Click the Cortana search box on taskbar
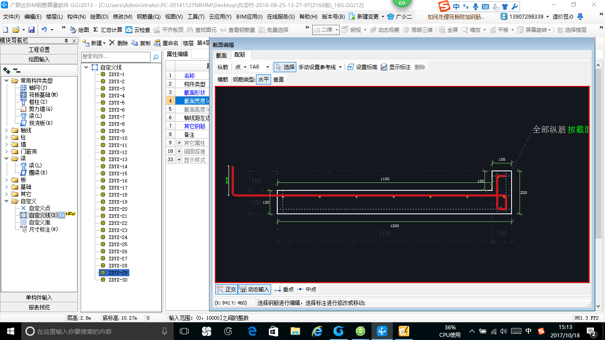Screen dimensions: 605x340 click(97, 331)
